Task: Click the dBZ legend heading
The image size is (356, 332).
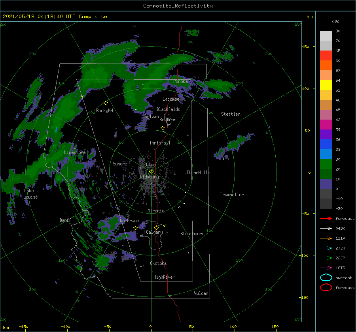Action: (x=335, y=21)
